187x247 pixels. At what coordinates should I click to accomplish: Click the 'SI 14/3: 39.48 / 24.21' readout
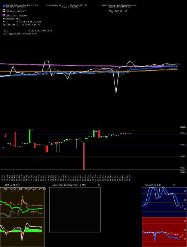click(x=29, y=22)
